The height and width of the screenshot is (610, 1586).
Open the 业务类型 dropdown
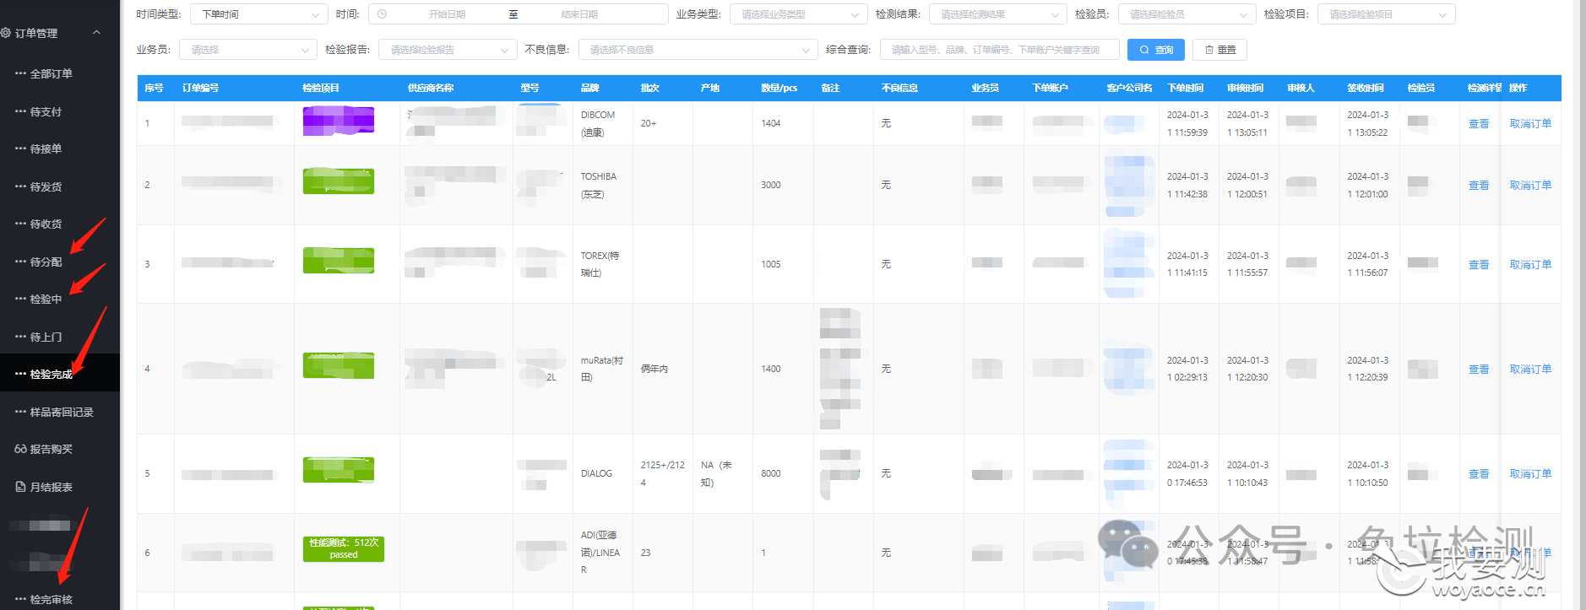pos(798,14)
